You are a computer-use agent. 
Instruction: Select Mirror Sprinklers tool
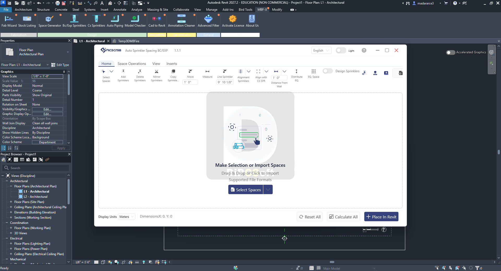coord(157,76)
